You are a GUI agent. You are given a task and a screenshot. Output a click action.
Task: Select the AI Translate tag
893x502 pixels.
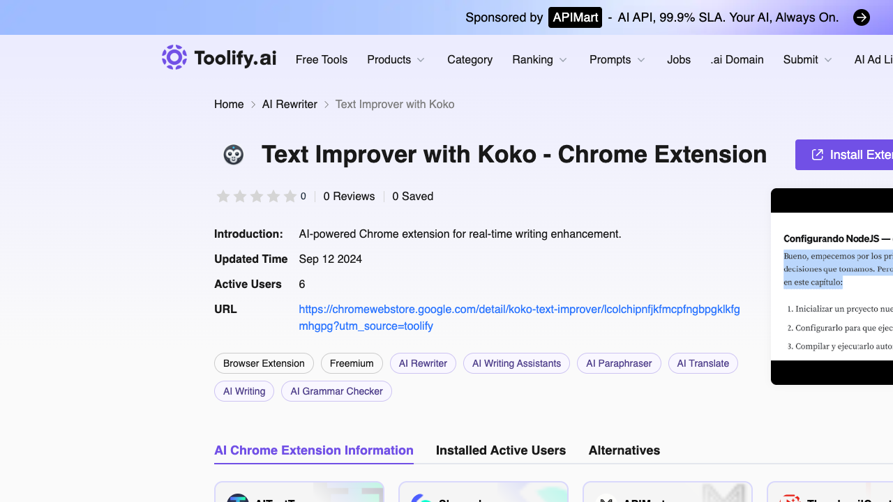[x=703, y=363]
